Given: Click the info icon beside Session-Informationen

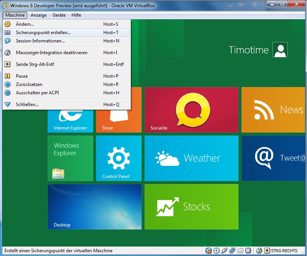Looking at the screenshot, I should tap(8, 41).
